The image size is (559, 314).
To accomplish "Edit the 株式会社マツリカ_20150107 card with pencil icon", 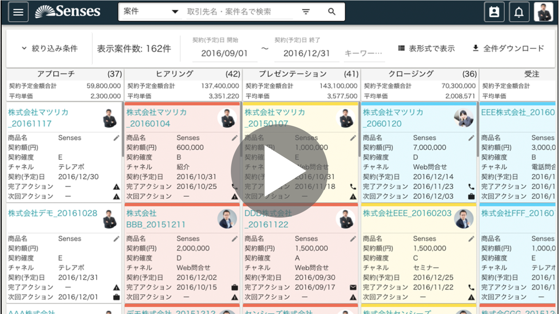I will tap(353, 138).
